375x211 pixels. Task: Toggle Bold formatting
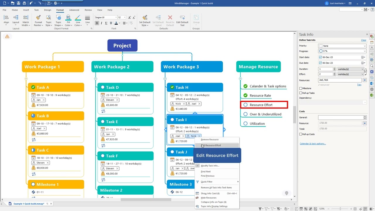97,23
